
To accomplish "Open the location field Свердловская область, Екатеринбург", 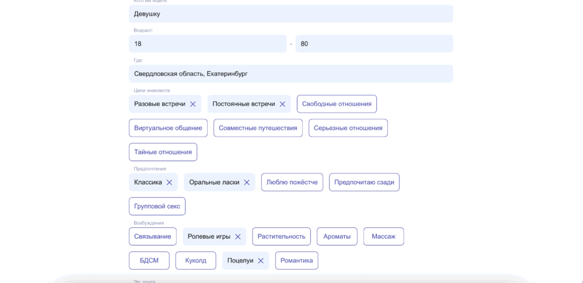I will [291, 74].
